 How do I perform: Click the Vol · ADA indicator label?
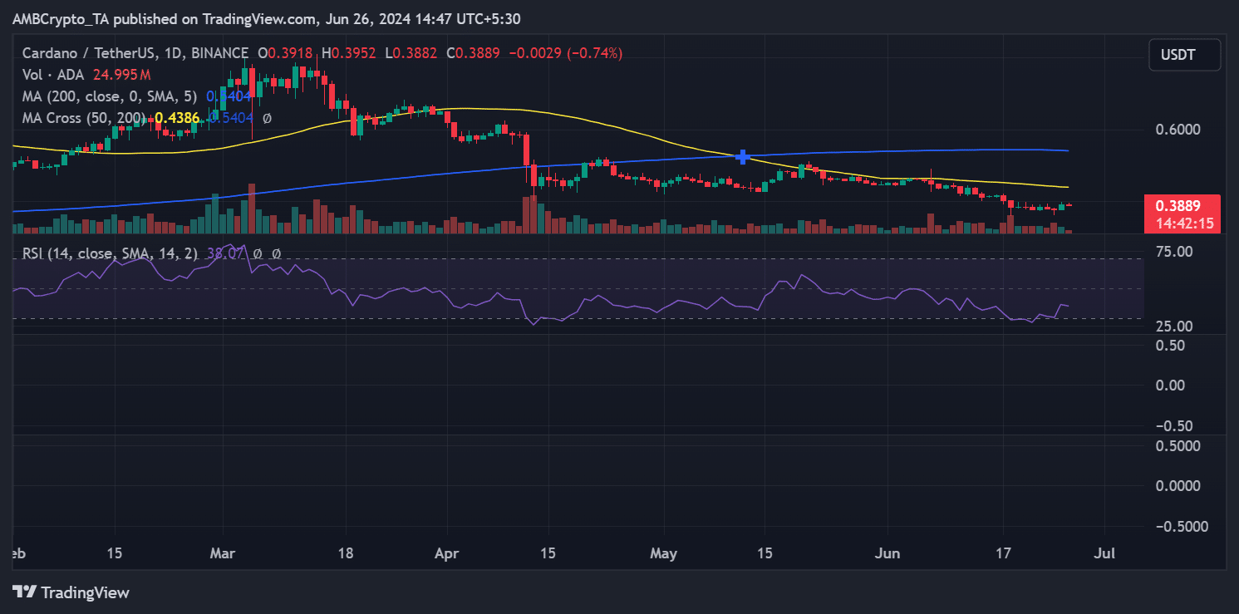click(x=54, y=75)
